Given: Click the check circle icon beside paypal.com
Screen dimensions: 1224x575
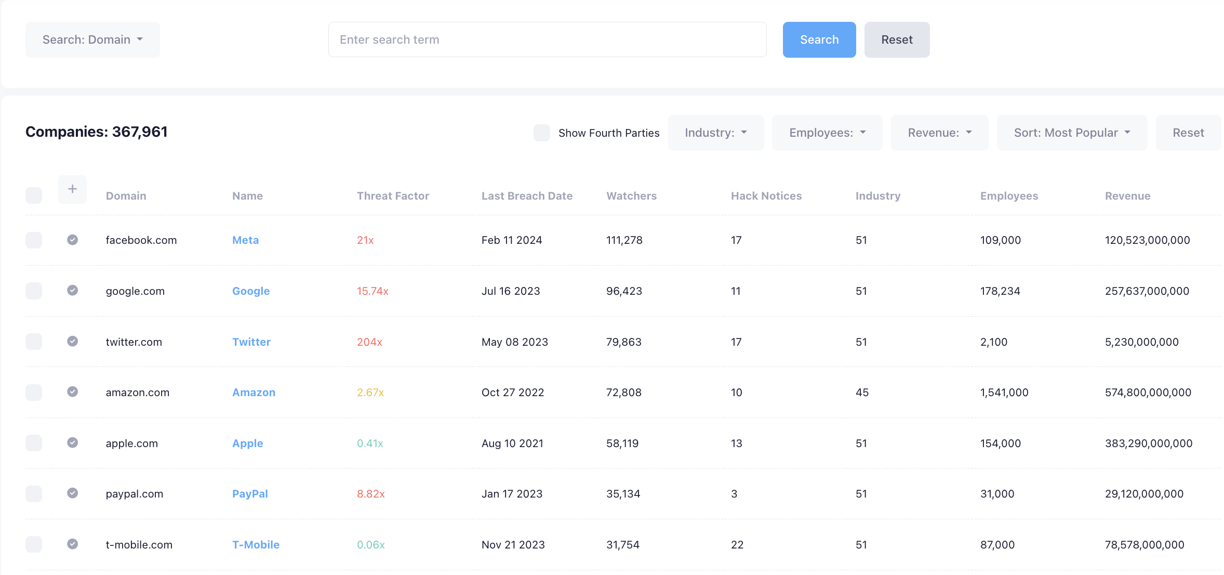Looking at the screenshot, I should pos(73,493).
